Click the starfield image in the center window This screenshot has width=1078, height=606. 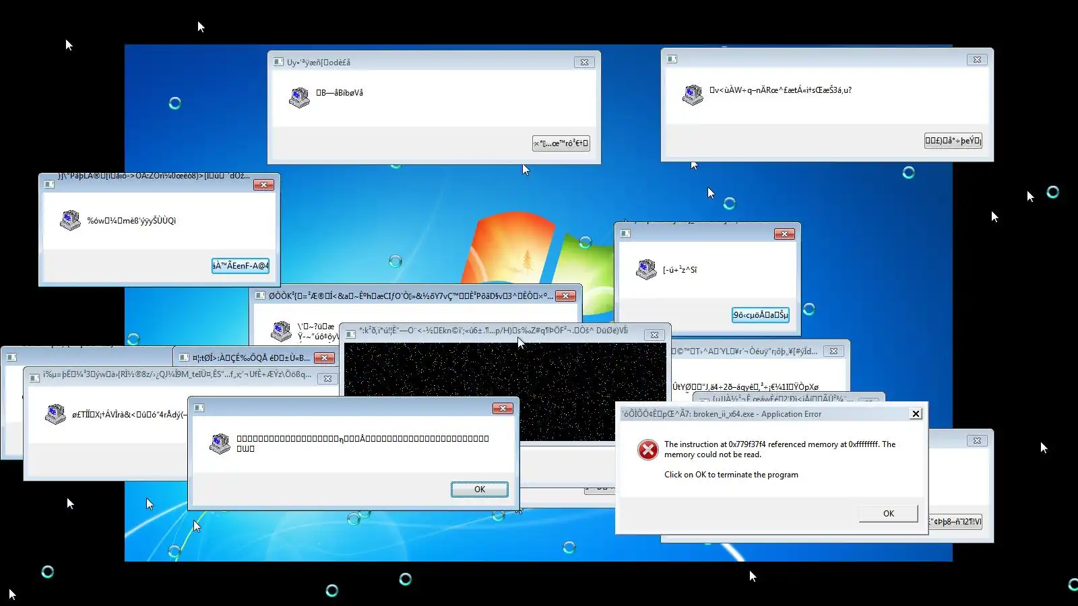(505, 392)
